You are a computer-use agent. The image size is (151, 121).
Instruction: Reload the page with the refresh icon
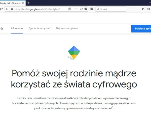pyautogui.click(x=1, y=9)
